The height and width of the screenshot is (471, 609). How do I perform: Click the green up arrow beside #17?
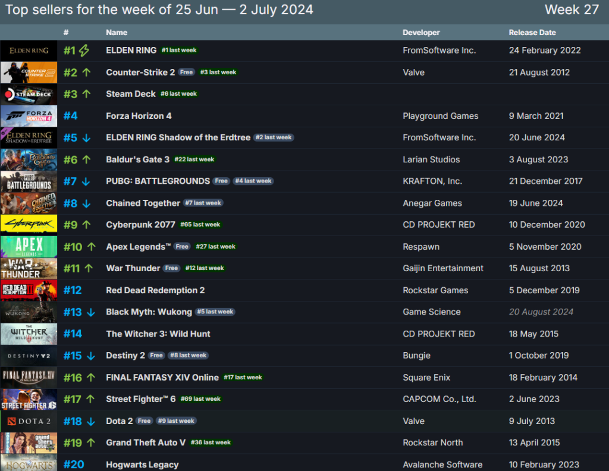coord(91,399)
